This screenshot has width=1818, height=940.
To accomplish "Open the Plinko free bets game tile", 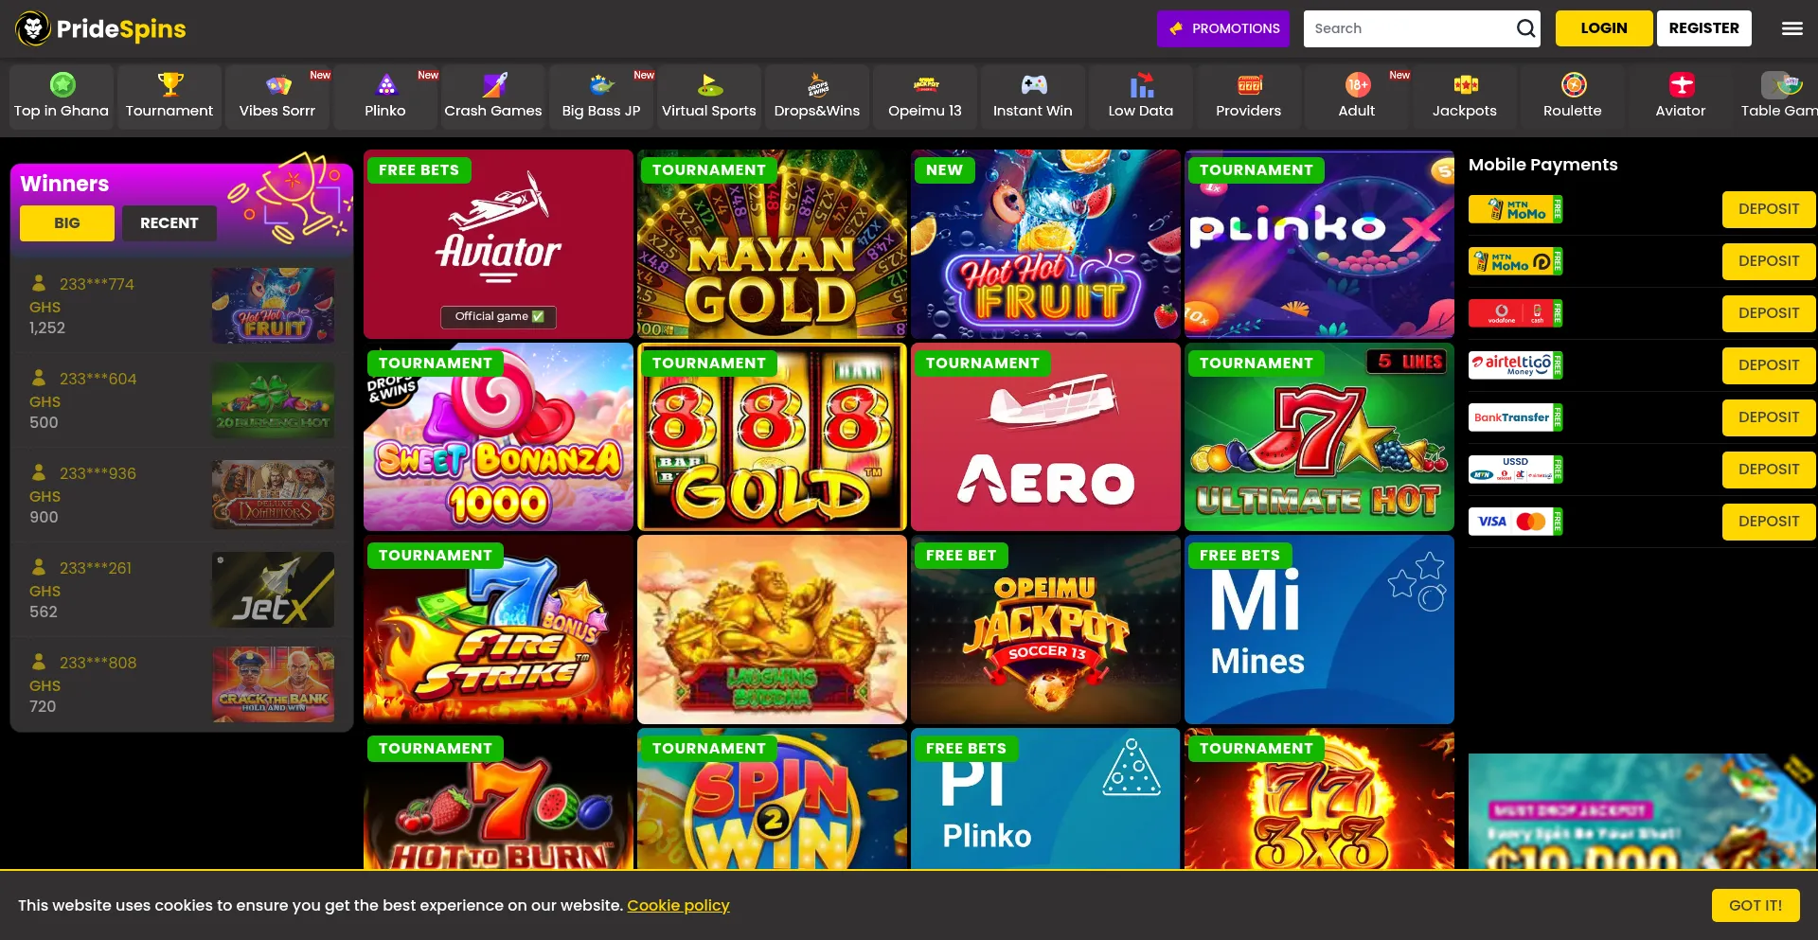I will [x=1045, y=799].
